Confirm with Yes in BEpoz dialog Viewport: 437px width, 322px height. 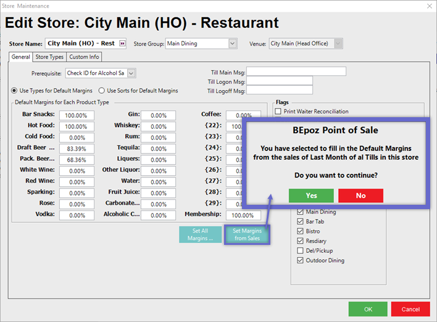click(x=311, y=196)
